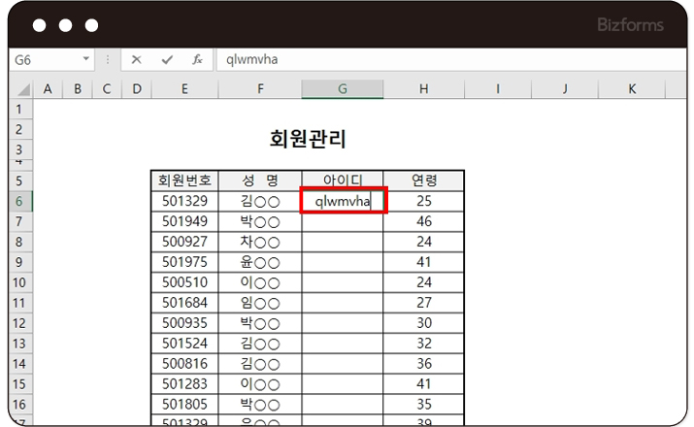
Task: Select the column K header
Action: click(632, 89)
